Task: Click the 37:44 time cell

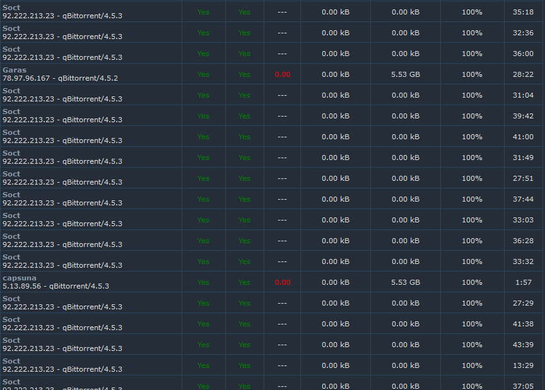Action: [x=523, y=199]
